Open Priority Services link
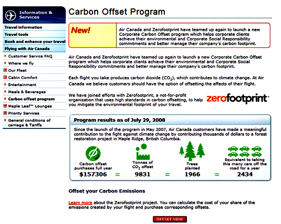Image resolution: width=281 pixels, height=224 pixels. click(x=24, y=113)
